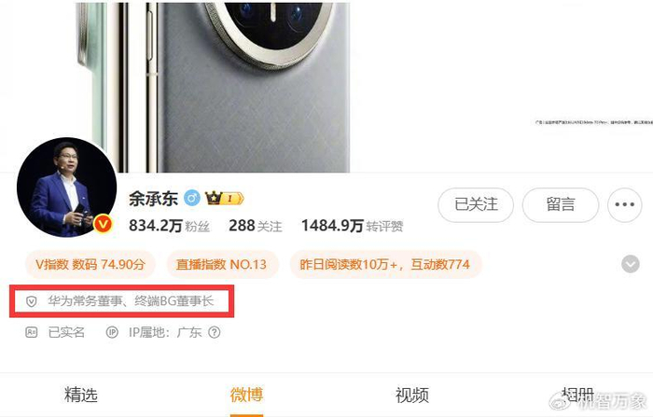Expand the gray chevron-down arrow
Image resolution: width=653 pixels, height=417 pixels.
(630, 264)
